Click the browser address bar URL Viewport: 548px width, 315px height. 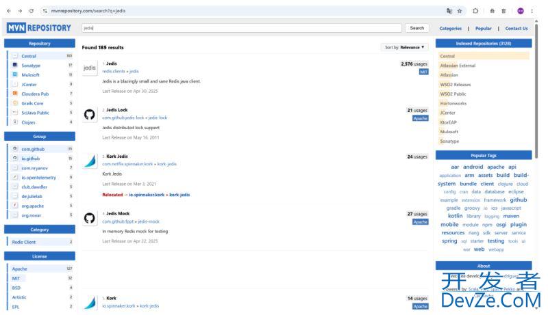point(88,11)
